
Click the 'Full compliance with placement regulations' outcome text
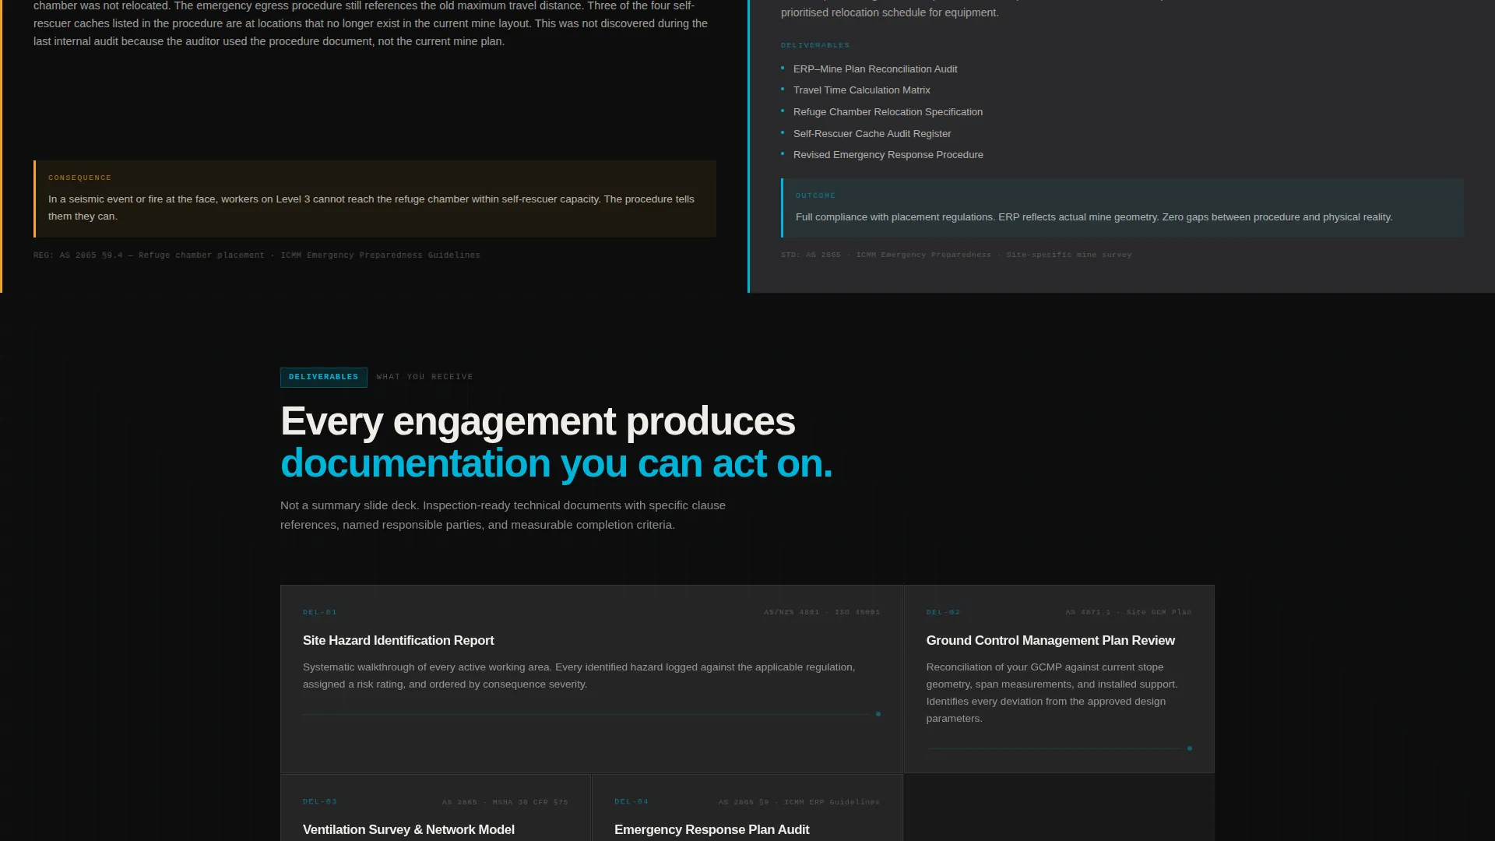tap(1094, 217)
